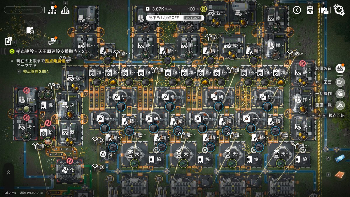Open the map search icon
350x197 pixels.
tap(30, 30)
